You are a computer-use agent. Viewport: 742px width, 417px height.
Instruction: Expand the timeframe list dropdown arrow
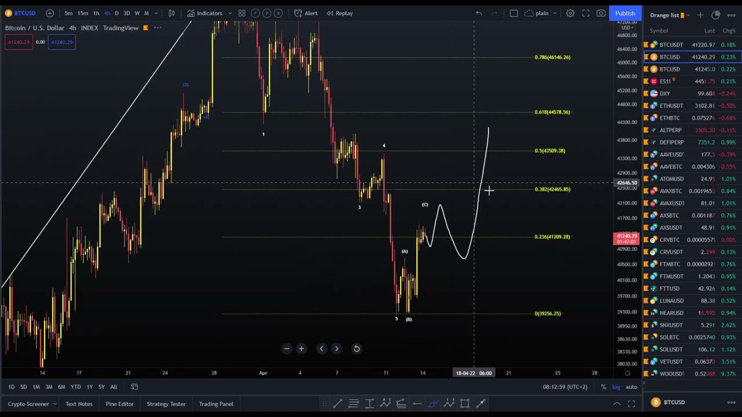click(x=156, y=13)
